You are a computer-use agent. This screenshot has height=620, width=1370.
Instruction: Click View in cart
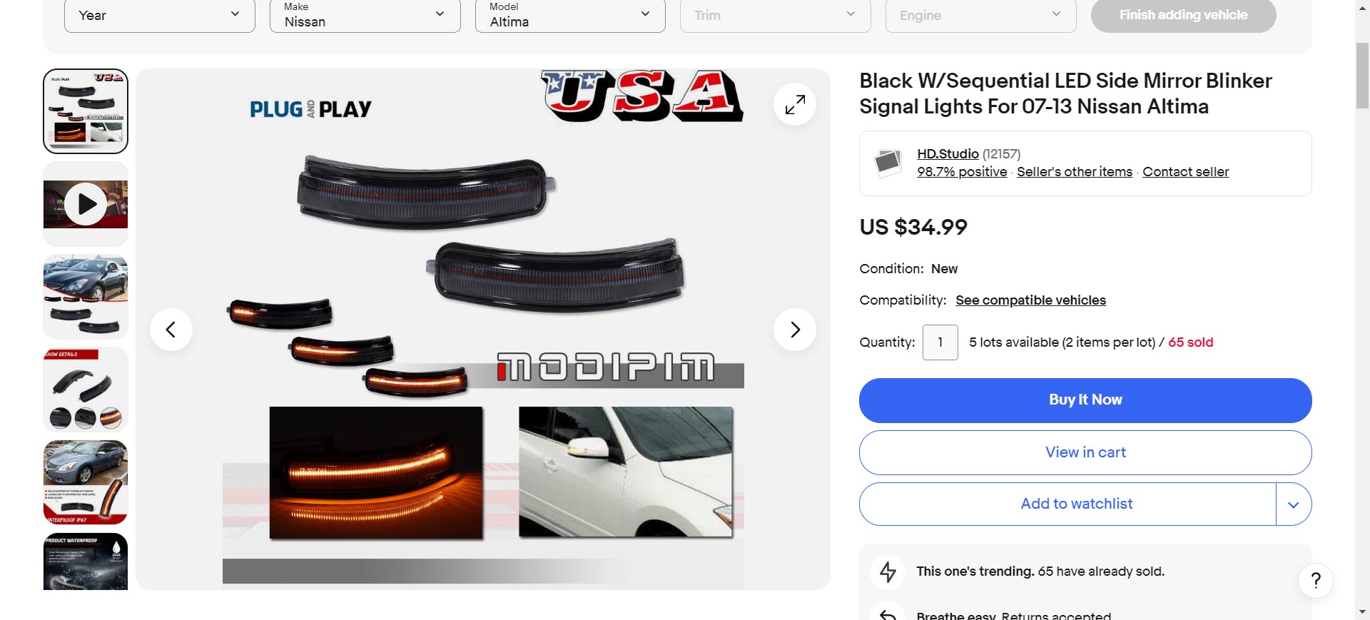coord(1085,452)
